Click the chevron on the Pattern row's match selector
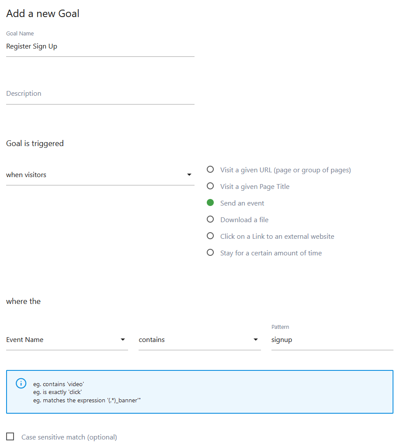Image resolution: width=400 pixels, height=443 pixels. [255, 339]
